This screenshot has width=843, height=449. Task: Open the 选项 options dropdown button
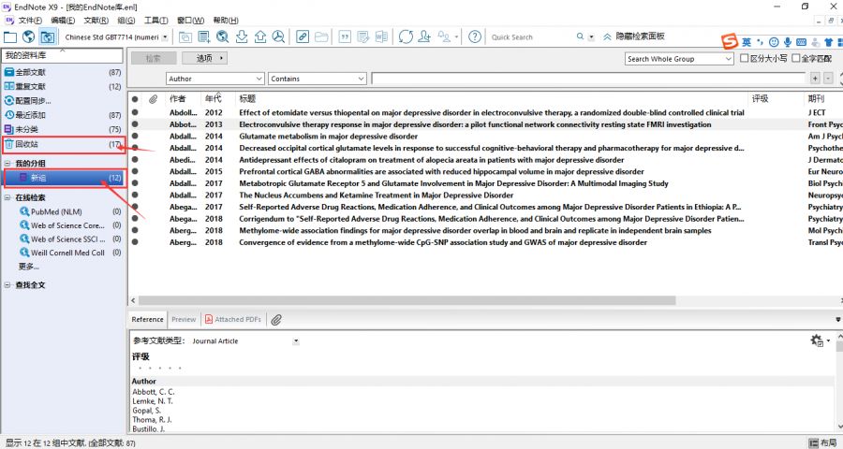click(204, 58)
